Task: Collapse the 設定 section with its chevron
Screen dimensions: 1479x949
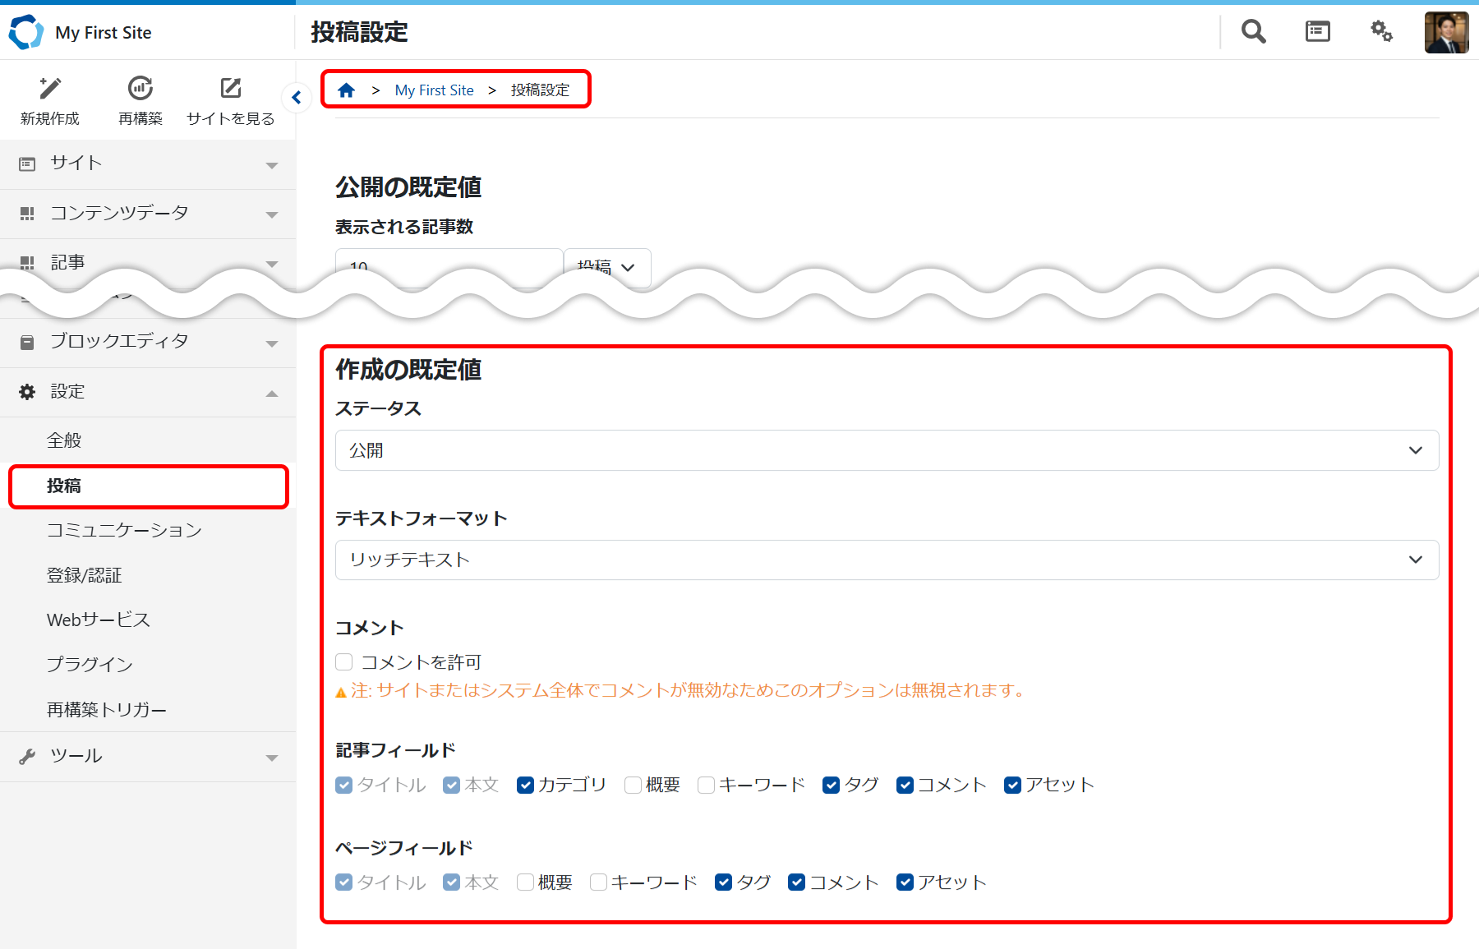Action: (271, 392)
